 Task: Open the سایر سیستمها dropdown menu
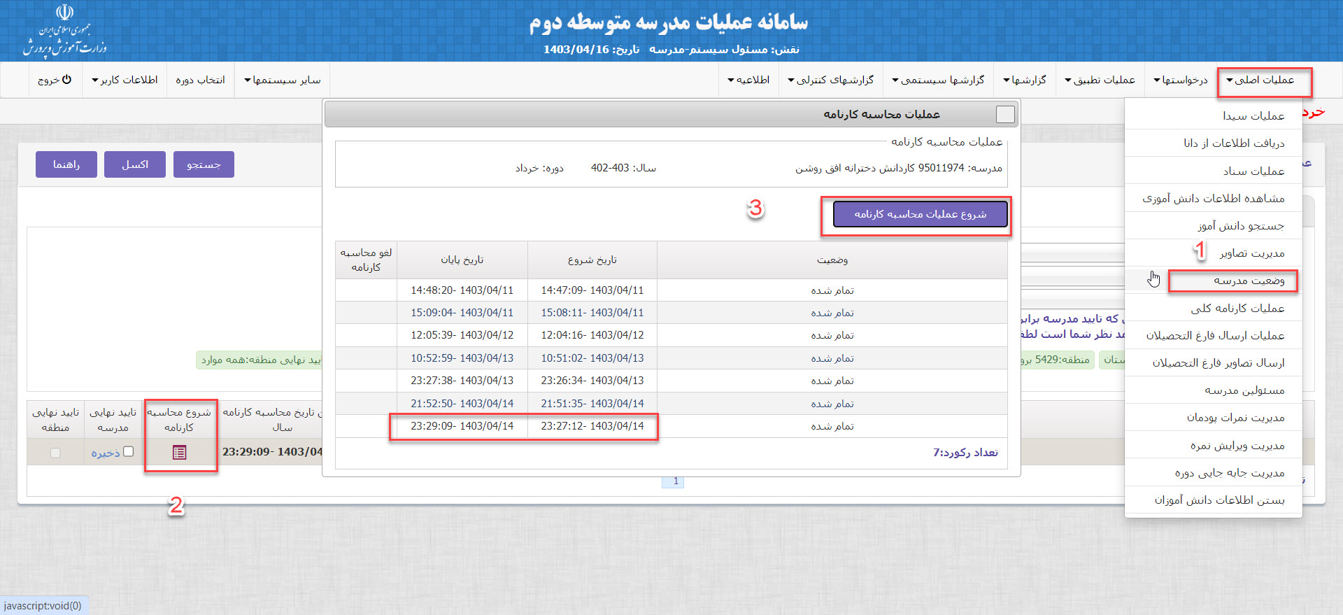click(x=282, y=80)
